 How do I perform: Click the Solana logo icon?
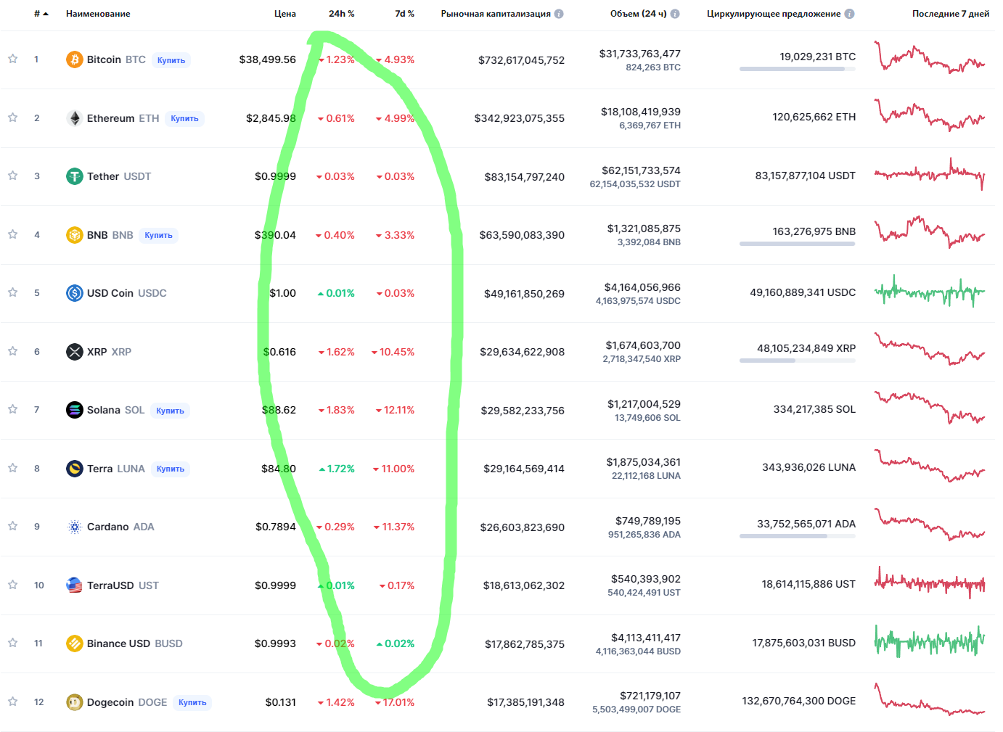[x=75, y=410]
